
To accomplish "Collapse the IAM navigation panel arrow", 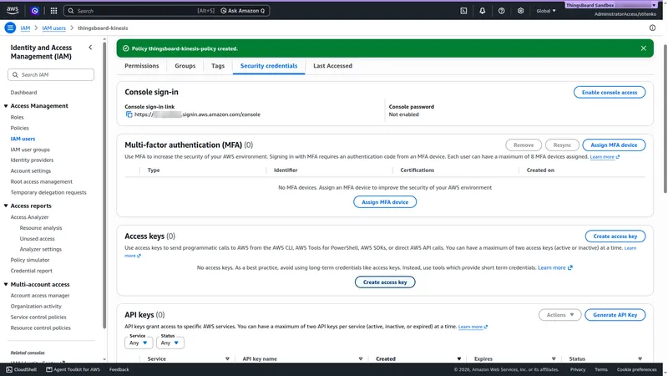I will point(90,48).
